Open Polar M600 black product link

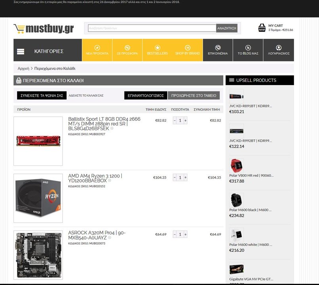pos(250,210)
